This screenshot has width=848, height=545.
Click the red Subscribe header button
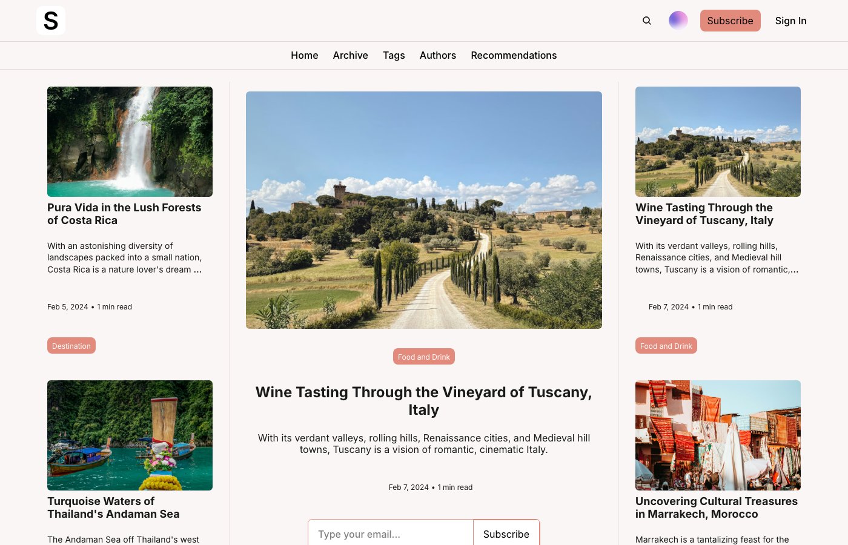[730, 21]
